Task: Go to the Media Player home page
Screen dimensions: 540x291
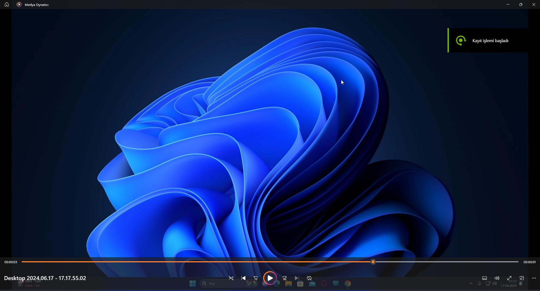Action: (7, 4)
